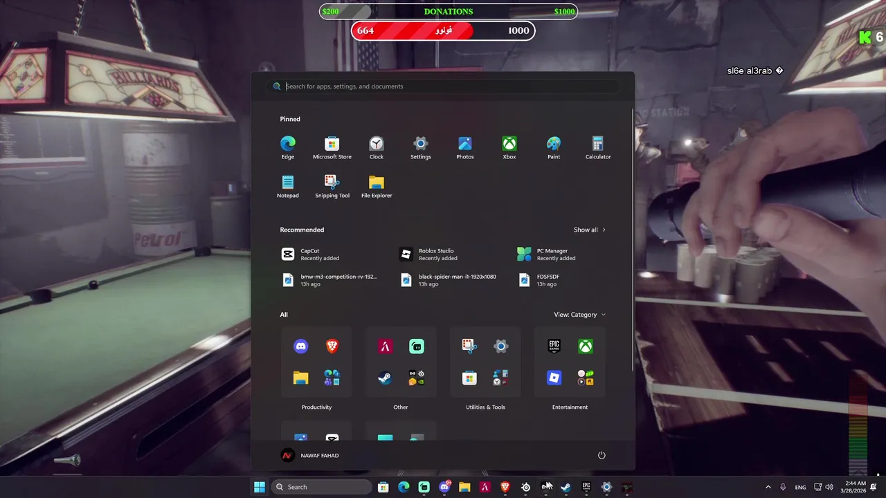Expand the Productivity app folder group
Screen dimensions: 886x498
332,378
